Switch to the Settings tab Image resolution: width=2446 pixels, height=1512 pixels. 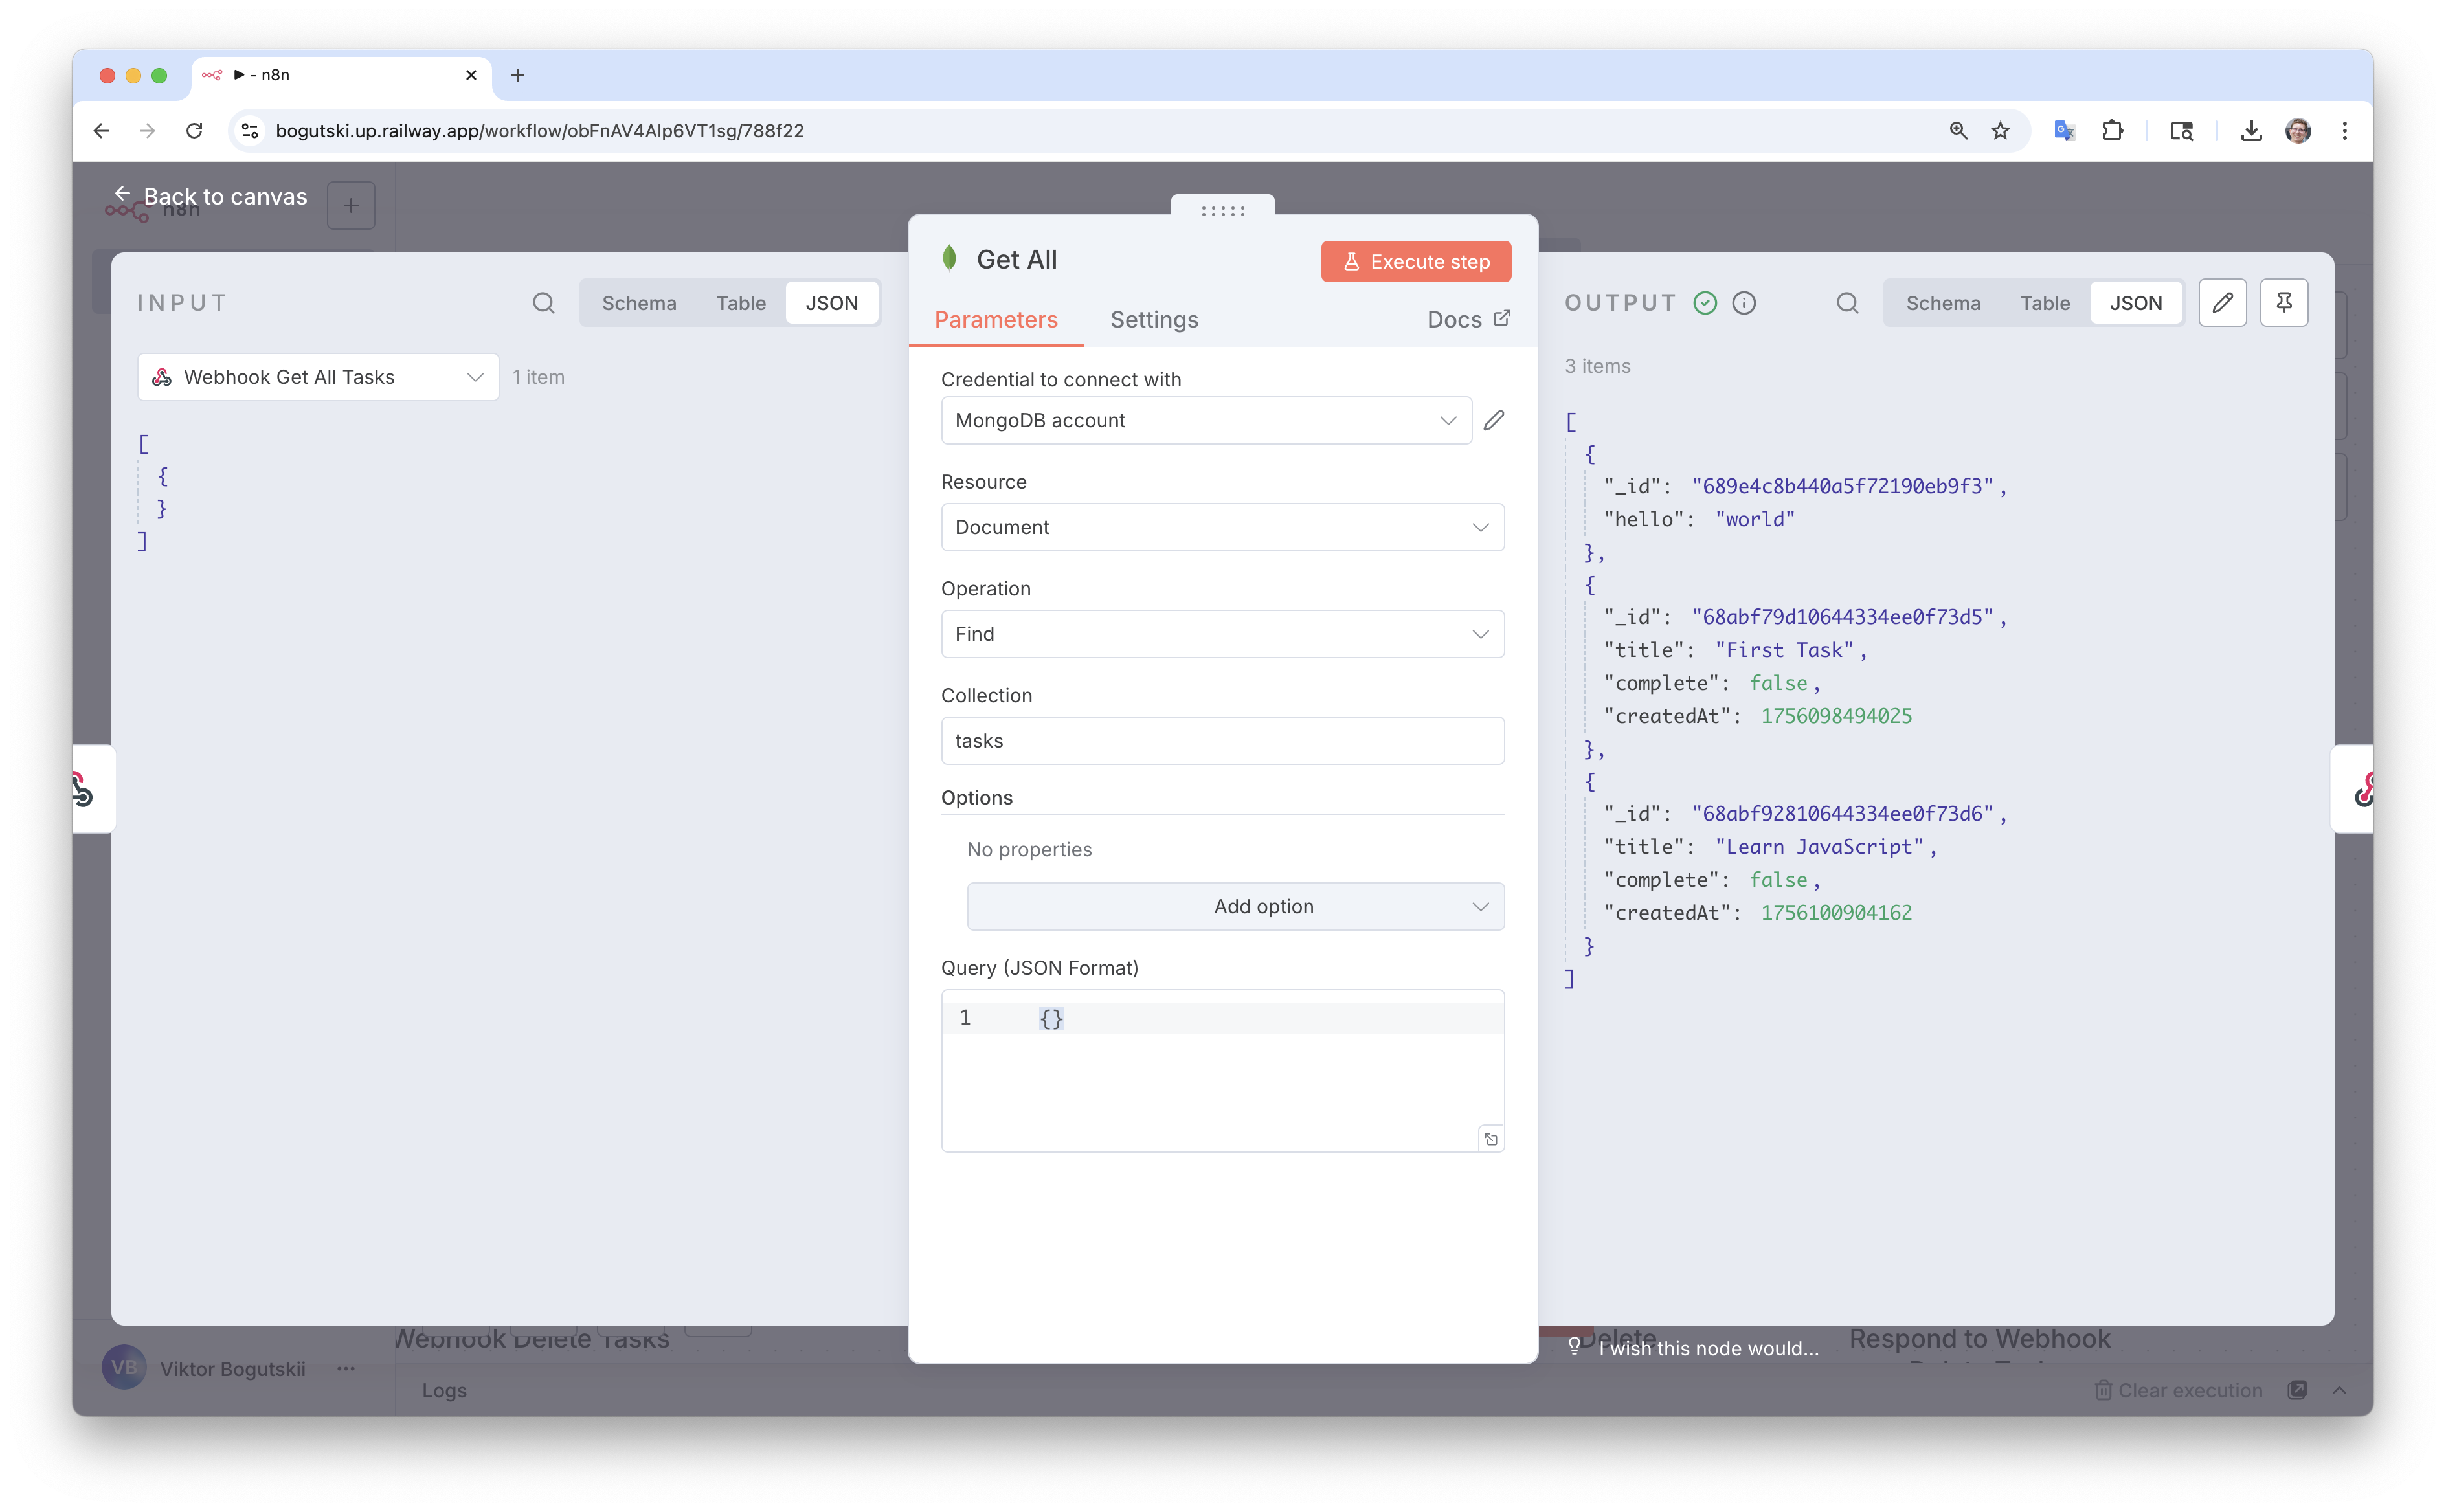(x=1154, y=320)
